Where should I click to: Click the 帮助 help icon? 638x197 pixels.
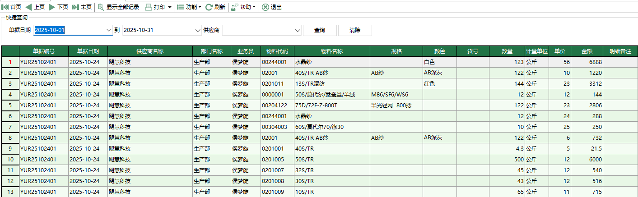pyautogui.click(x=235, y=7)
